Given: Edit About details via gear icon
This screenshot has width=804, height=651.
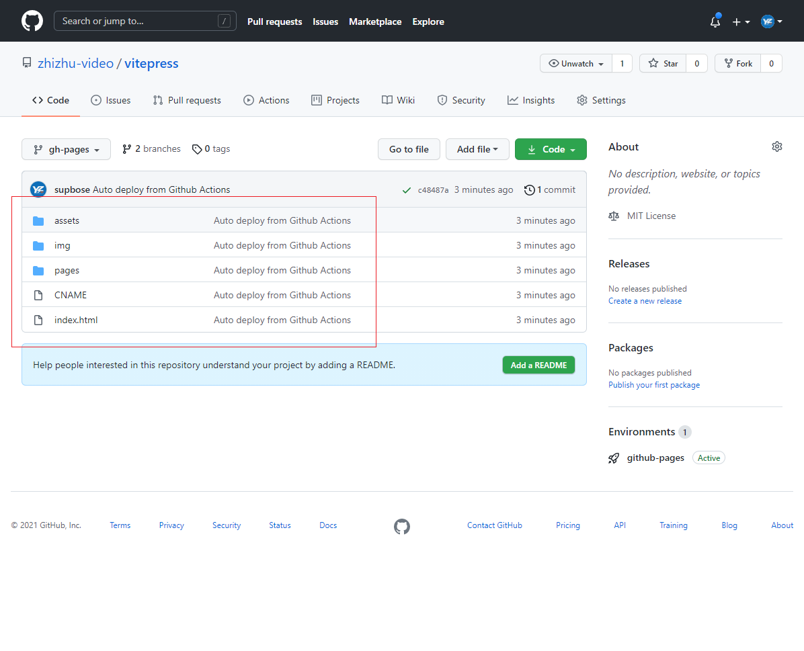Looking at the screenshot, I should click(777, 146).
